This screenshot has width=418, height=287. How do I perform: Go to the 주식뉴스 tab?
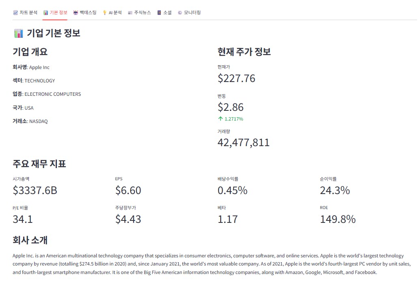pos(142,13)
